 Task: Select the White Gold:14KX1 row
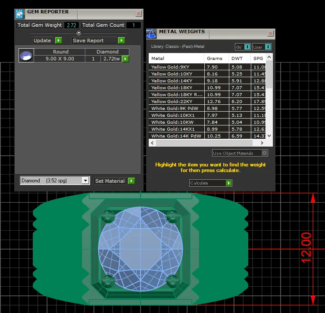click(207, 129)
